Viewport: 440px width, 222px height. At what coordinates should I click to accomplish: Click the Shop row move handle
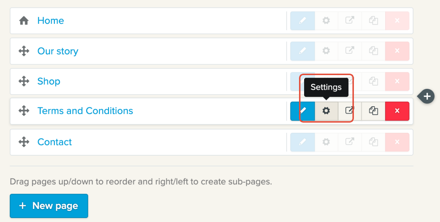click(x=24, y=81)
